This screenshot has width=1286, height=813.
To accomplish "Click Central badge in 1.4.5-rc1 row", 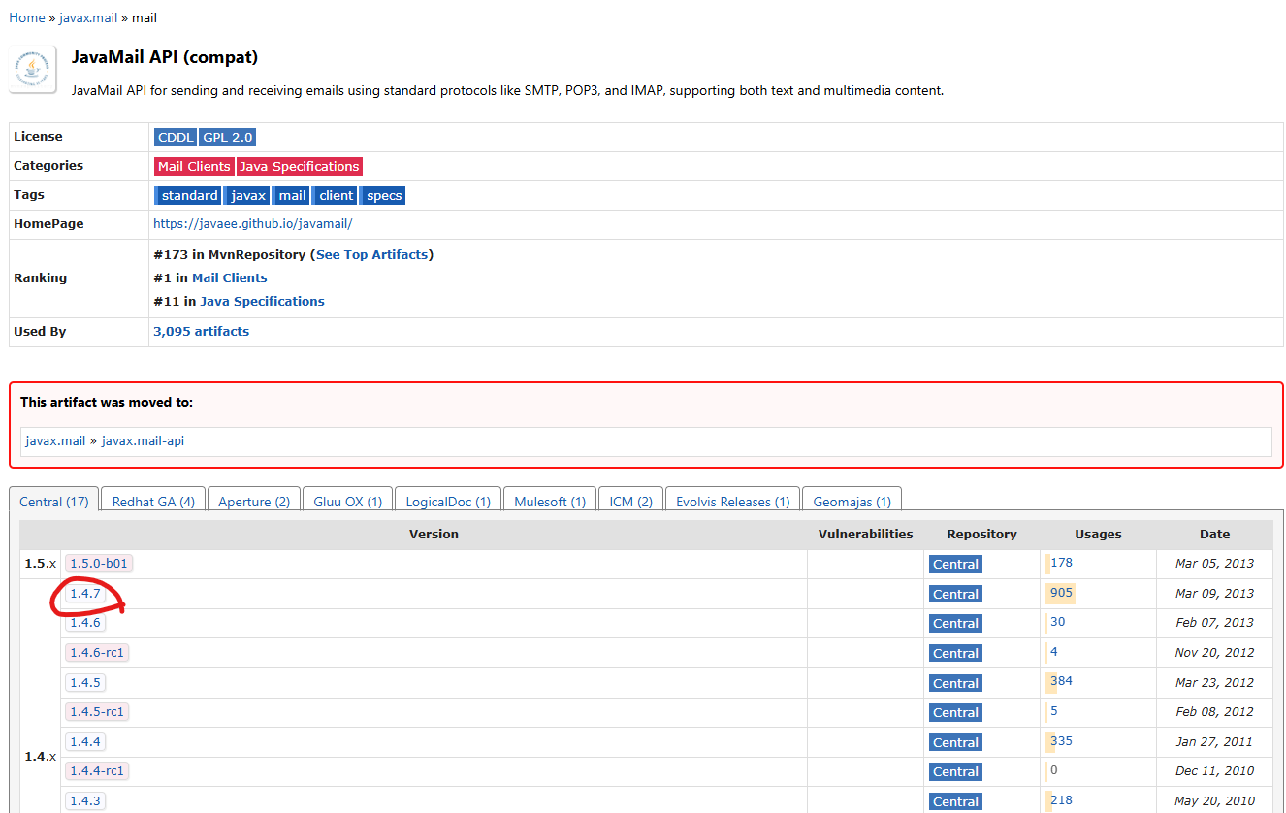I will 955,712.
